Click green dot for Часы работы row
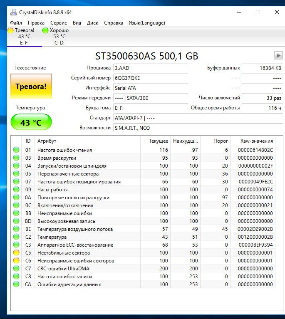 tap(16, 189)
